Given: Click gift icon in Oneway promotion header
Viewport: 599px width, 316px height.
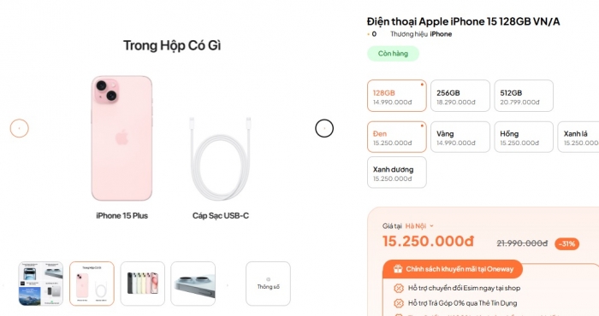Looking at the screenshot, I should (x=398, y=269).
